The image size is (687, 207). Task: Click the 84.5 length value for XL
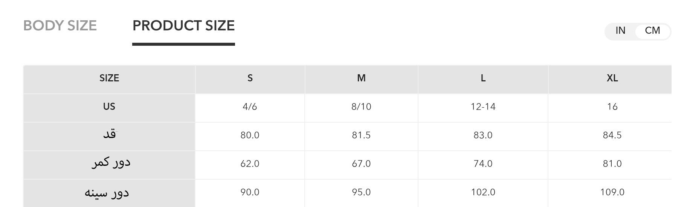tap(612, 135)
